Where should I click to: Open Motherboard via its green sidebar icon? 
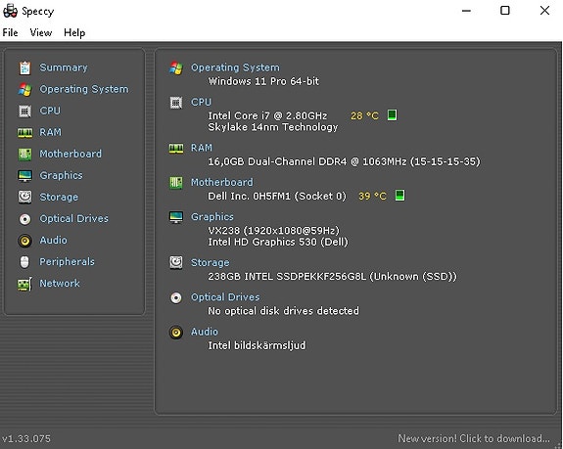tap(24, 155)
